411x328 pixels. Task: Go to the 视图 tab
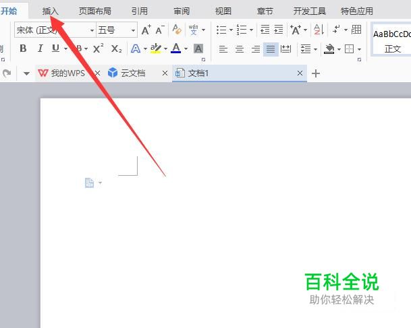[x=223, y=11]
